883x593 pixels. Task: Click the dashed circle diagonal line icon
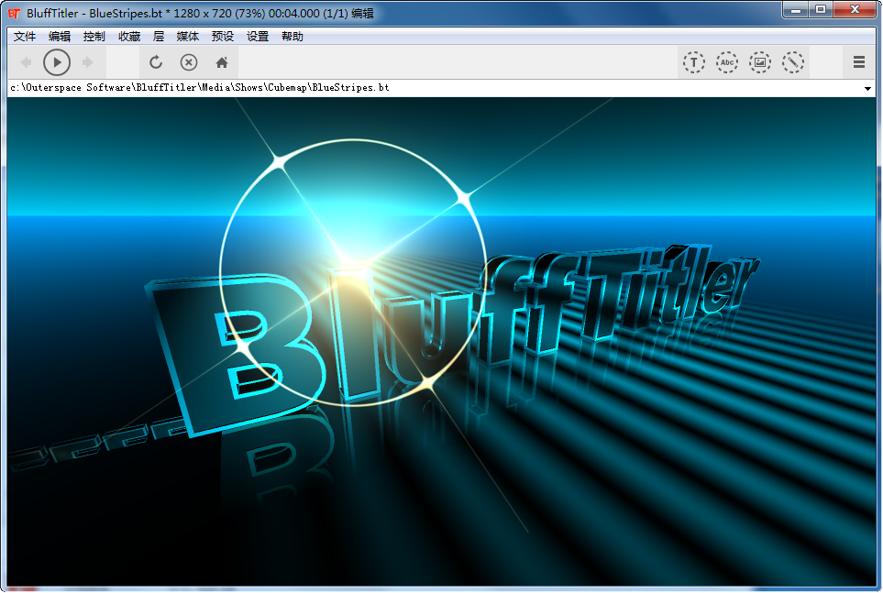pos(793,62)
